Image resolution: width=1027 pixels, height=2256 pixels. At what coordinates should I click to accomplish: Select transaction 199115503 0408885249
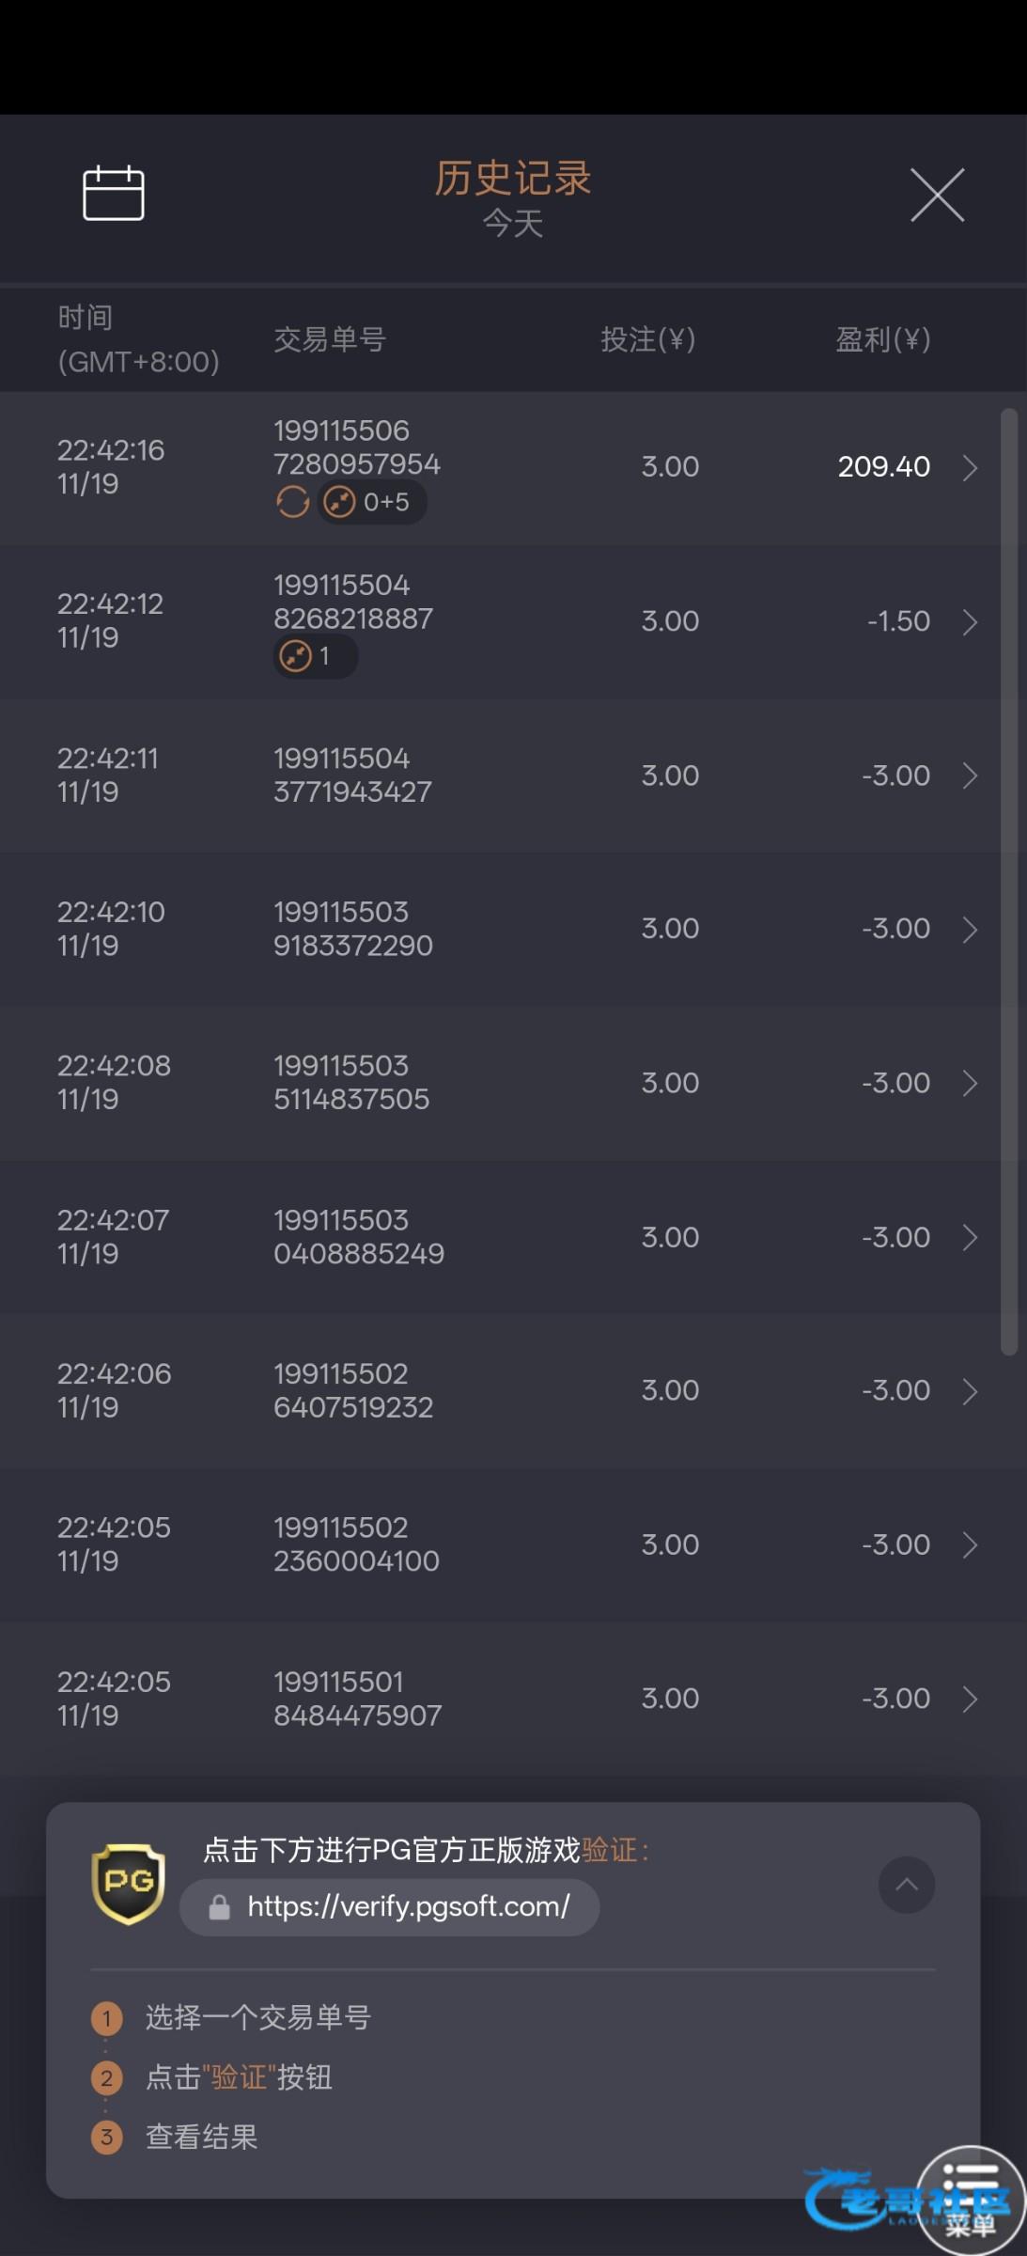click(358, 1237)
